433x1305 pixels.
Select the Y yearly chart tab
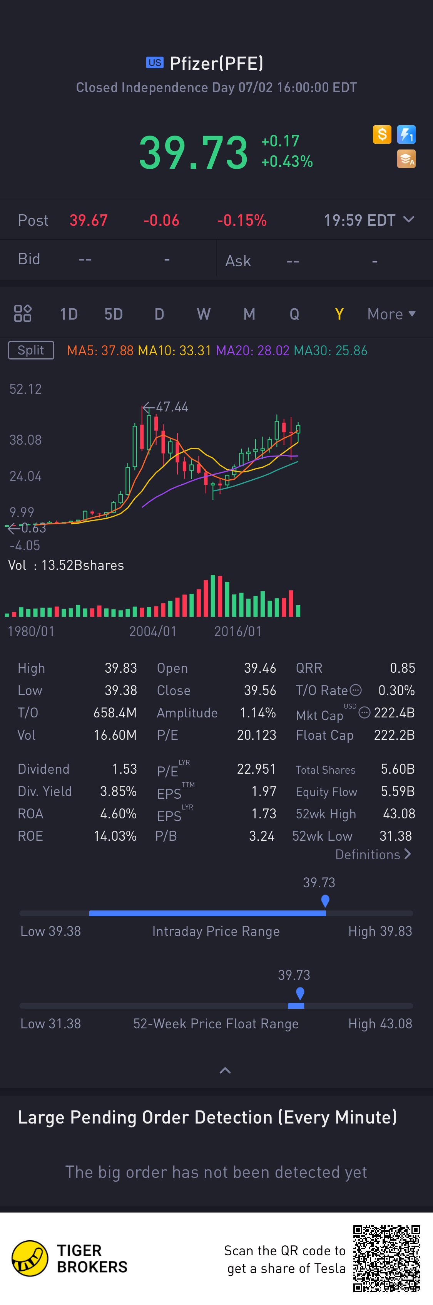(x=339, y=314)
